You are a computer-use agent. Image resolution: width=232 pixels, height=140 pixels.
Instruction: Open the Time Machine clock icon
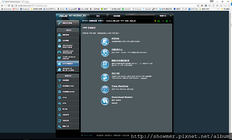(105, 89)
